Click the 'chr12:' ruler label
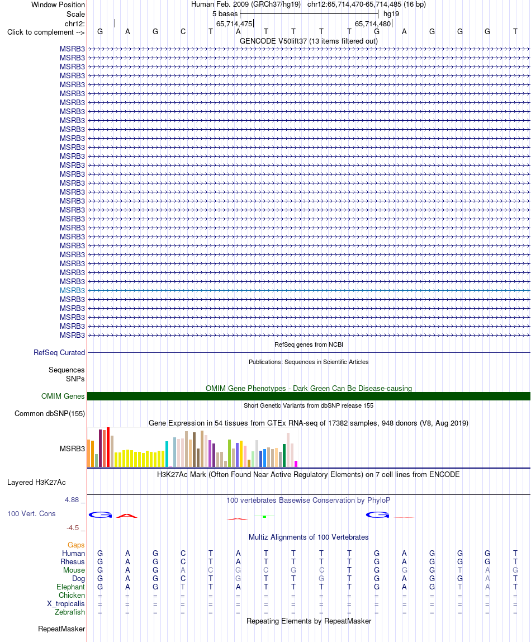This screenshot has width=531, height=642. [x=74, y=23]
